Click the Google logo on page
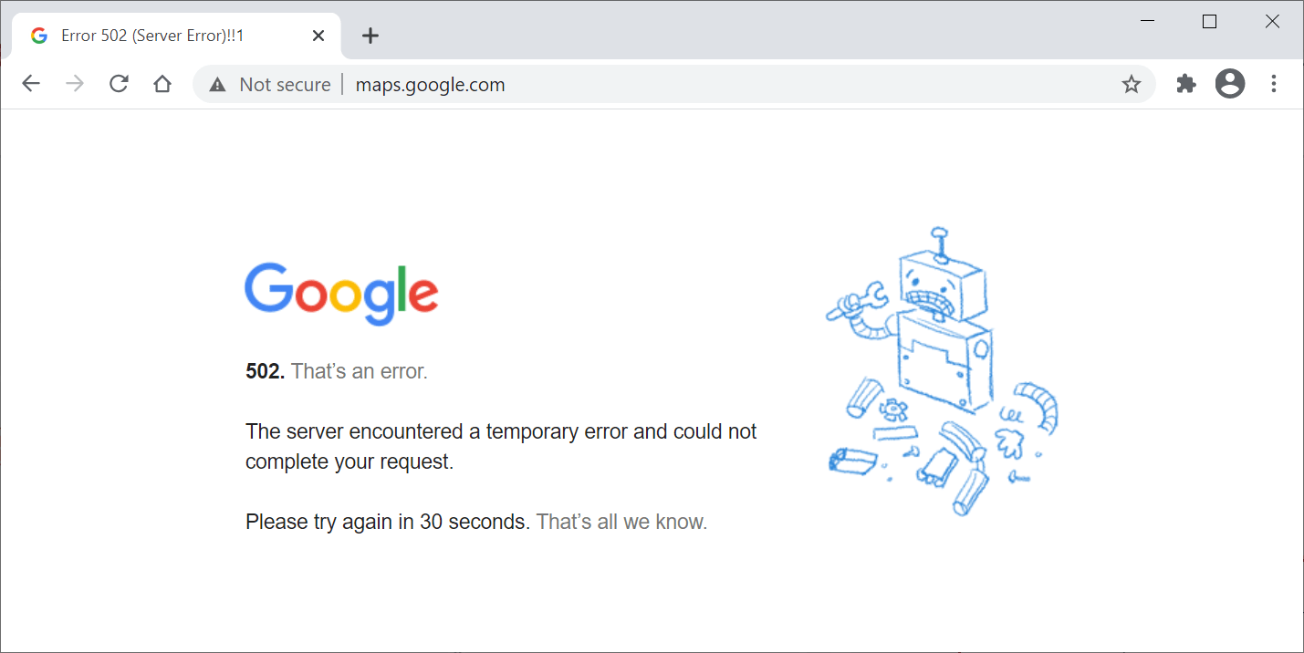 point(341,293)
